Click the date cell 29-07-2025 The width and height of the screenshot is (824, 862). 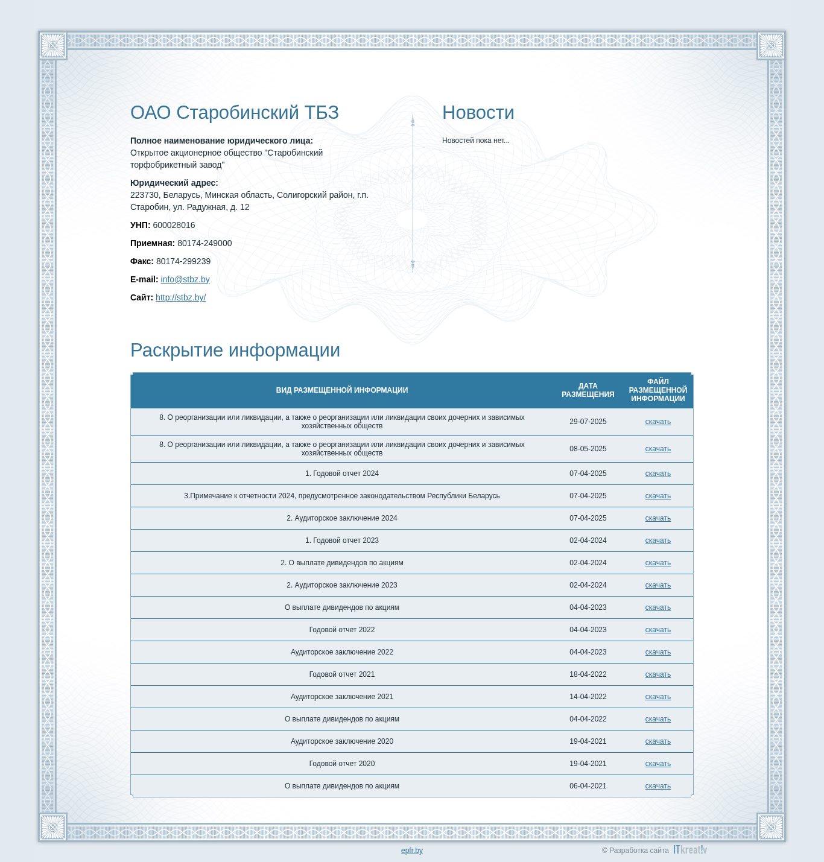588,422
